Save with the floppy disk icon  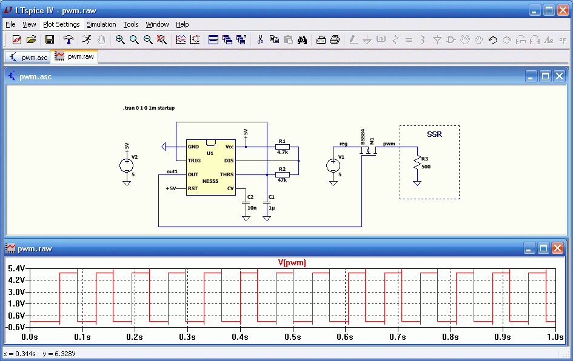click(49, 39)
